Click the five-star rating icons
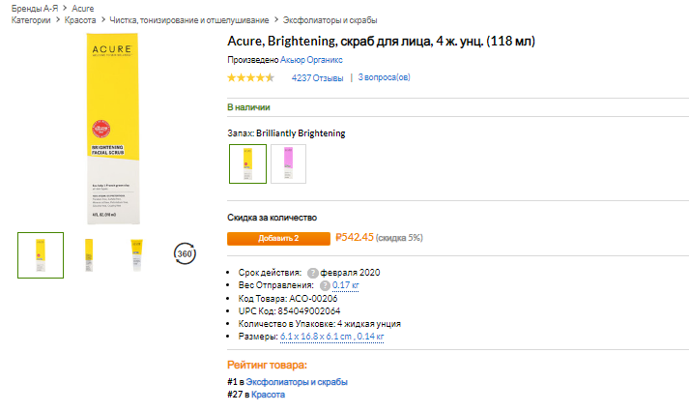 (x=251, y=78)
